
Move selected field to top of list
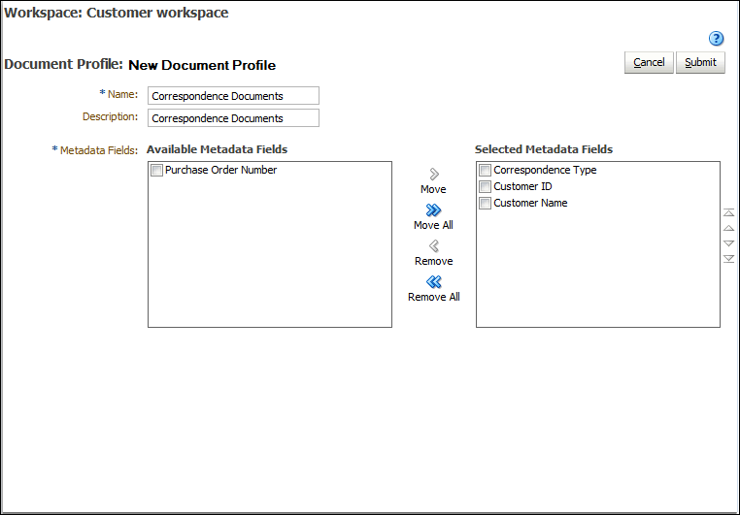coord(728,213)
